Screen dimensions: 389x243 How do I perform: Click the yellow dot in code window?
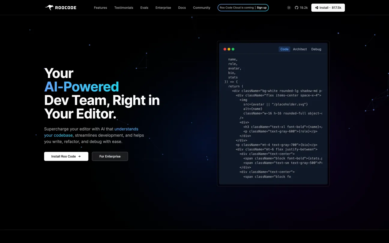coord(229,49)
